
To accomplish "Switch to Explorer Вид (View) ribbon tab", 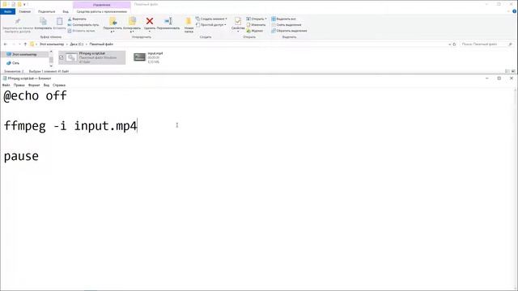I will [x=66, y=11].
